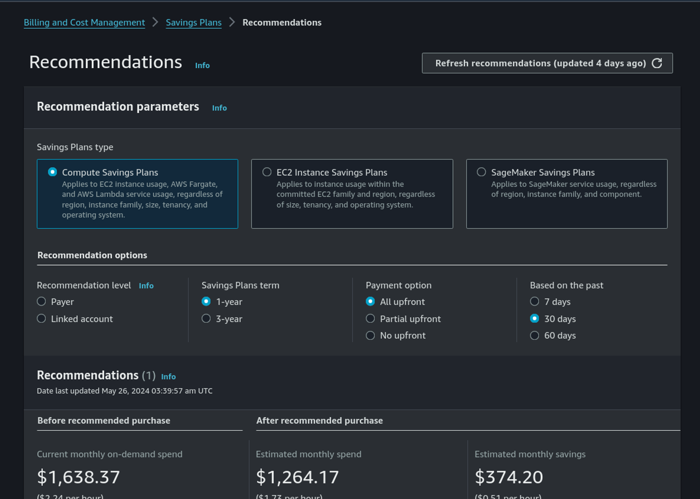Choose Payer recommendation level
Image resolution: width=700 pixels, height=499 pixels.
[42, 301]
